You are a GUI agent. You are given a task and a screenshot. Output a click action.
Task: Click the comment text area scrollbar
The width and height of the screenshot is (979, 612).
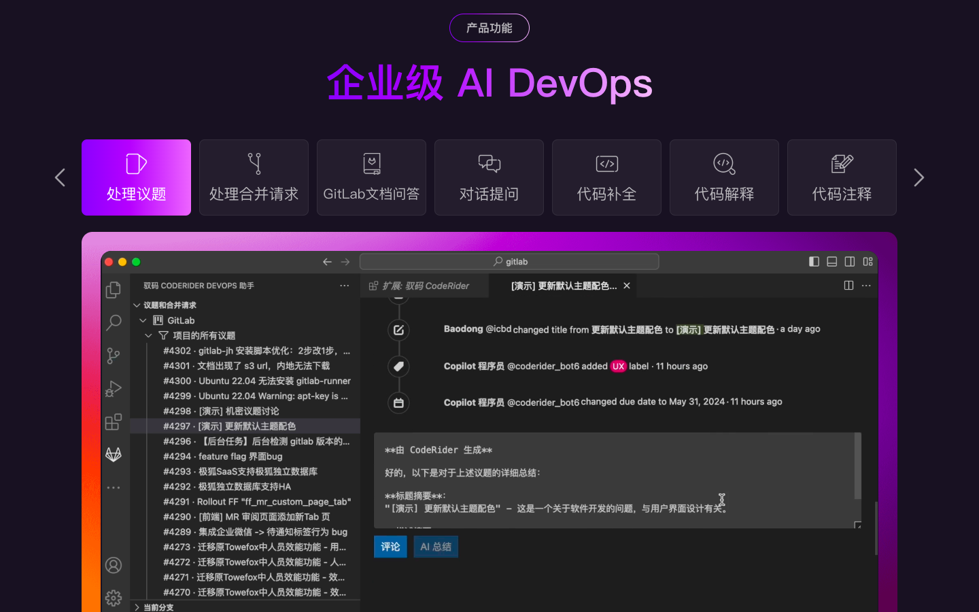pos(857,466)
